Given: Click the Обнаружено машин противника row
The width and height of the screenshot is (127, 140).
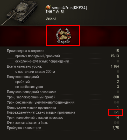Looking at the screenshot, I should click(x=63, y=107).
